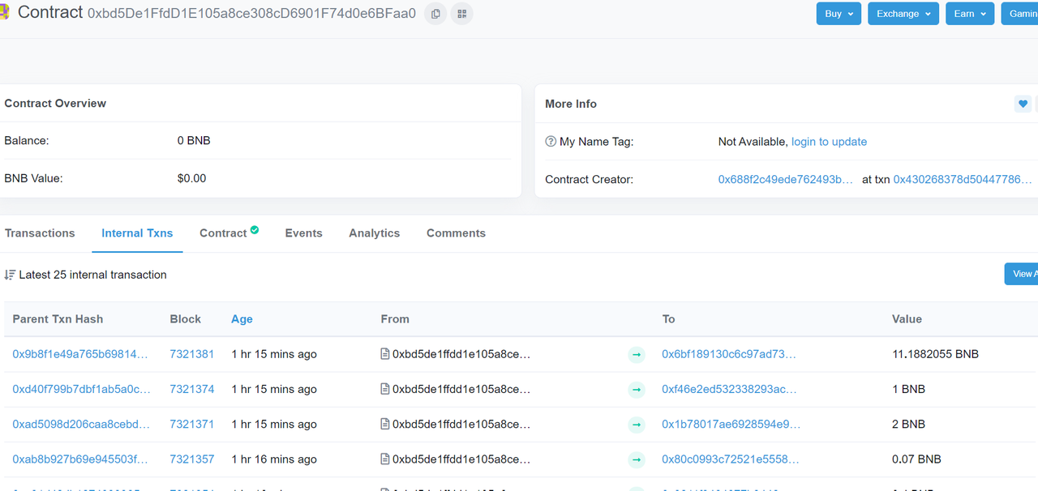Click login to update link
The image size is (1038, 491).
pyautogui.click(x=829, y=142)
